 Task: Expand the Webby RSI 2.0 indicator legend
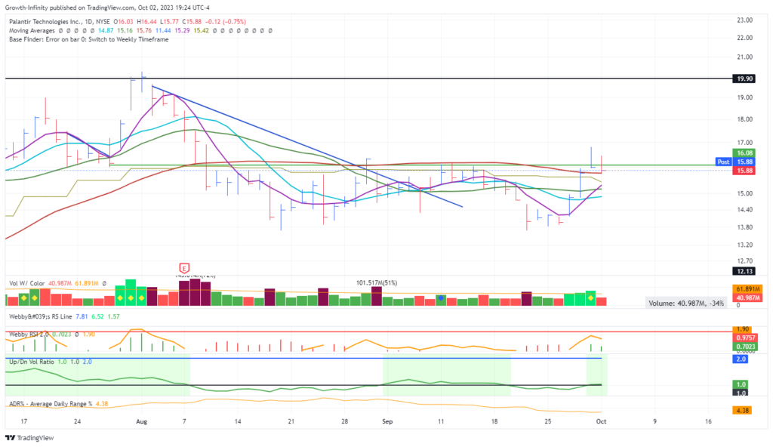(x=33, y=334)
